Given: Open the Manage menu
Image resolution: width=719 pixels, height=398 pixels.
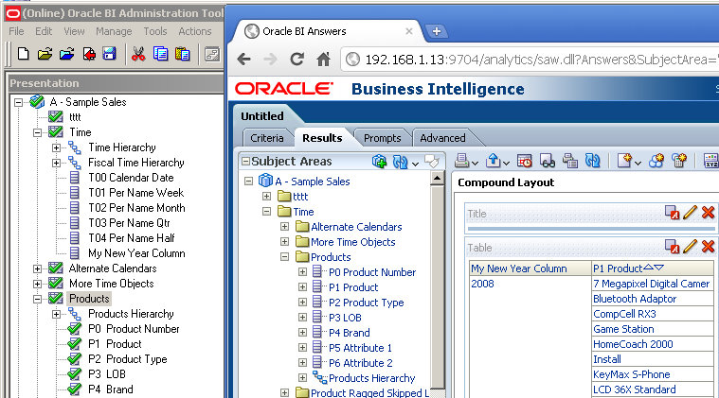Looking at the screenshot, I should [x=114, y=31].
